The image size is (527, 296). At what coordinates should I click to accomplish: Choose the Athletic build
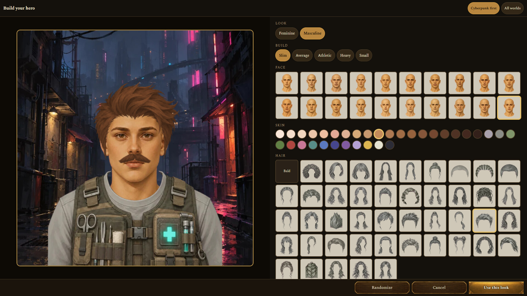(x=325, y=55)
